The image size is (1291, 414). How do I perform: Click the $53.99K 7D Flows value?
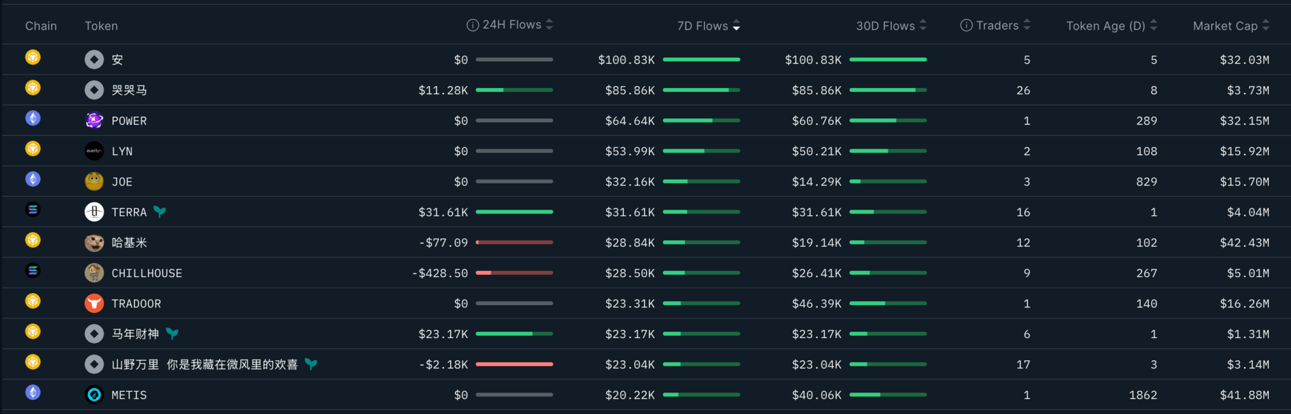630,151
